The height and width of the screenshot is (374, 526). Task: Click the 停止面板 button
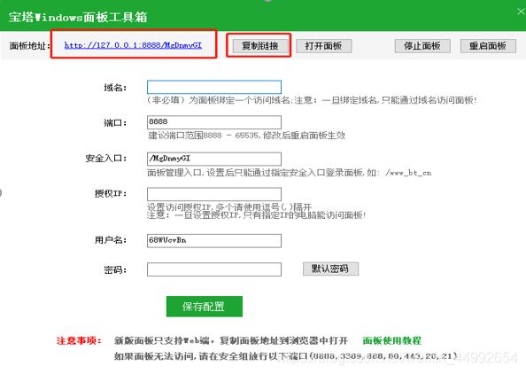pyautogui.click(x=422, y=46)
